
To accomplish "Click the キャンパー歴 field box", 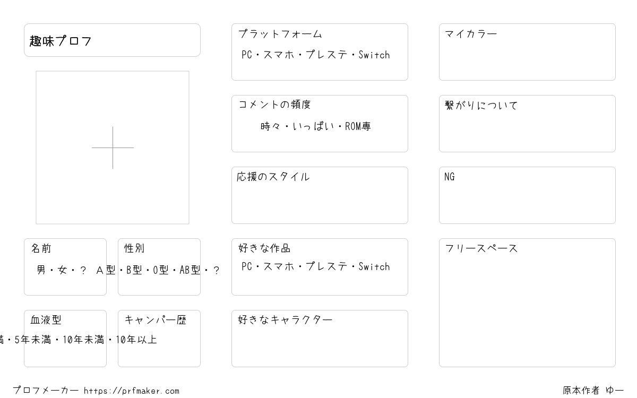I will tap(159, 339).
